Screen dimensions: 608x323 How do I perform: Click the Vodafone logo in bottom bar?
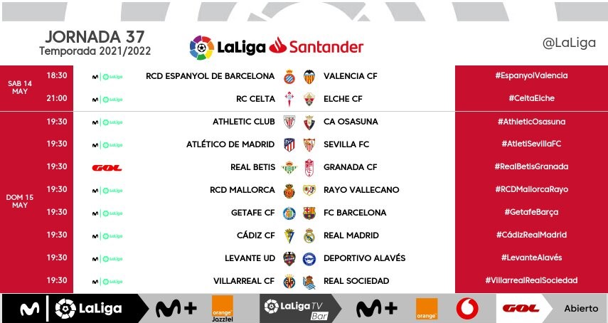click(467, 309)
